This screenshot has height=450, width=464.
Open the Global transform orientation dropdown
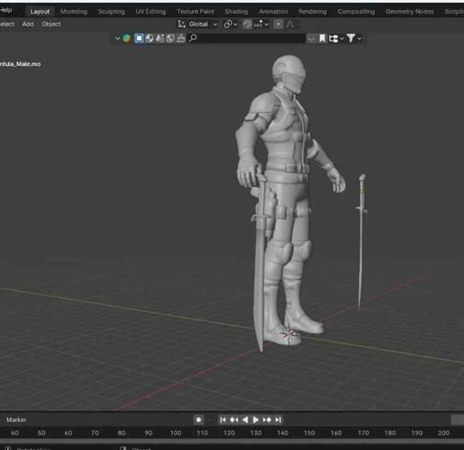tap(198, 24)
